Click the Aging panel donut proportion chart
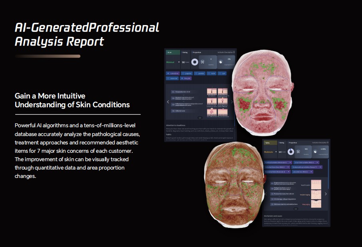The width and height of the screenshot is (362, 247). pos(290,152)
